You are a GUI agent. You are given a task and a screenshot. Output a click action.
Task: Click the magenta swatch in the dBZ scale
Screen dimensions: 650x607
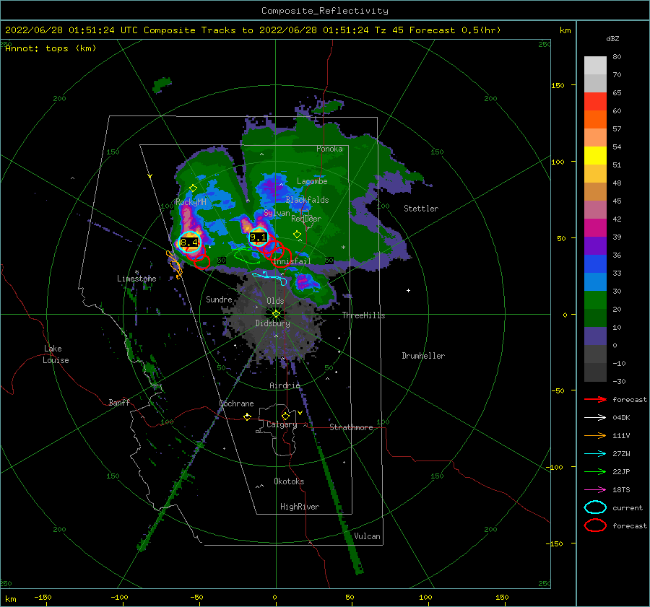click(x=595, y=228)
